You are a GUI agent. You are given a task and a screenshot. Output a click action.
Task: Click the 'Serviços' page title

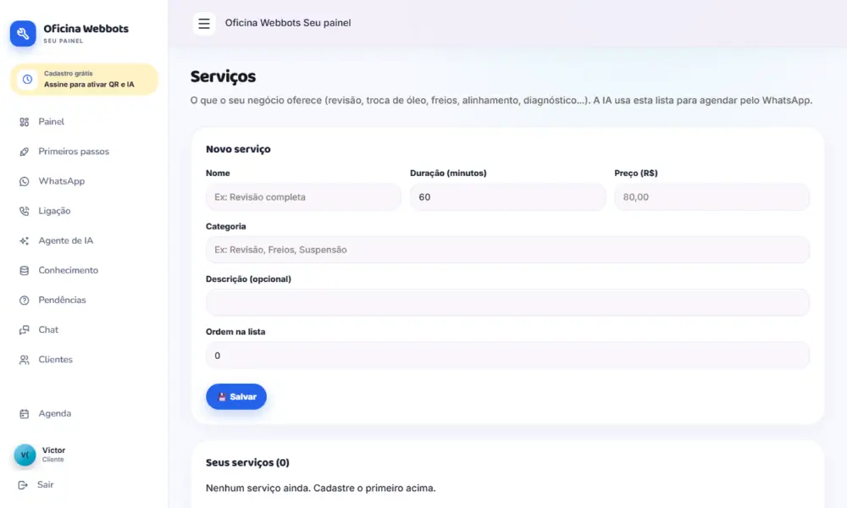coord(223,77)
